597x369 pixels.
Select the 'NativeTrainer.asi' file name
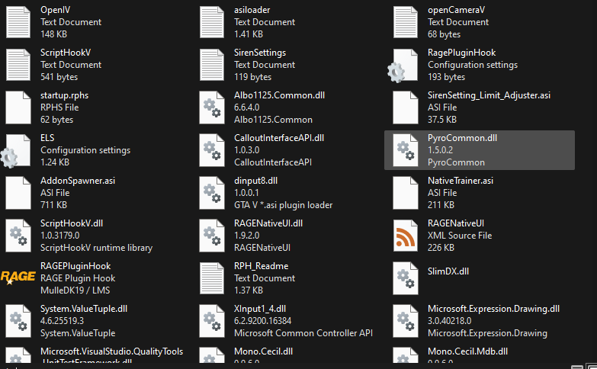[461, 181]
